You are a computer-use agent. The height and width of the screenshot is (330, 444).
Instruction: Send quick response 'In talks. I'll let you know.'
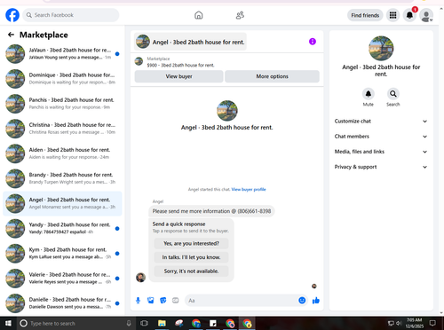pos(191,257)
